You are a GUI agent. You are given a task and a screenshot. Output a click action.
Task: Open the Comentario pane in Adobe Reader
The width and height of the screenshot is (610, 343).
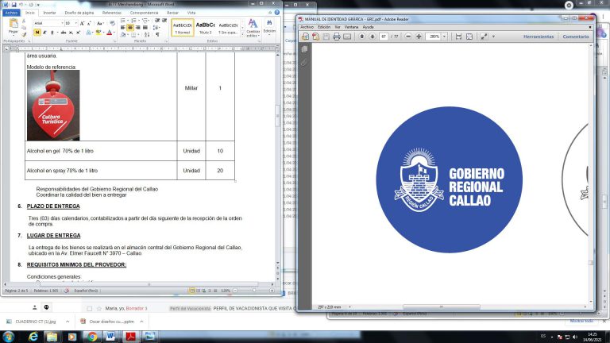pos(576,37)
